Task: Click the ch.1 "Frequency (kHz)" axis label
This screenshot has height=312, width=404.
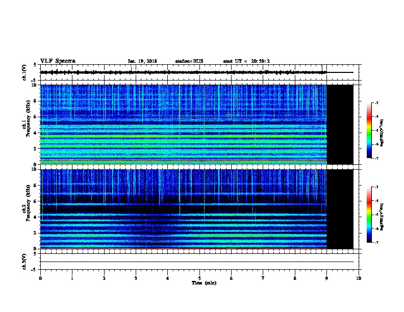Action: (x=28, y=118)
